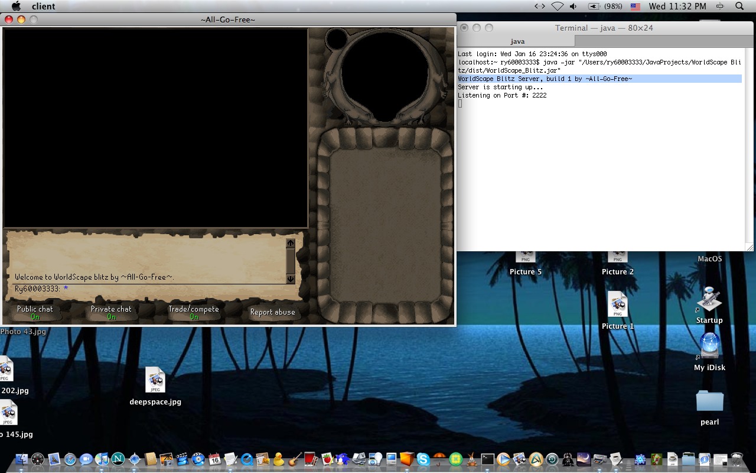Screen dimensions: 756x473
Task: Click the MacOS drive label on the desktop
Action: click(709, 259)
